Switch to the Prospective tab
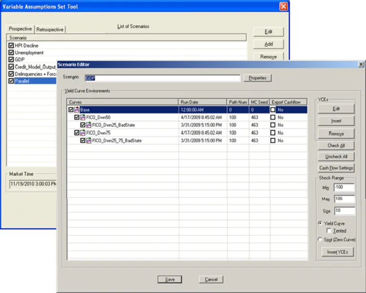 coord(20,29)
